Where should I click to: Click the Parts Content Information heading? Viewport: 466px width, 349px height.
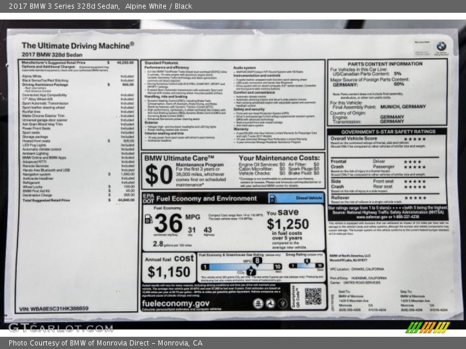point(385,63)
